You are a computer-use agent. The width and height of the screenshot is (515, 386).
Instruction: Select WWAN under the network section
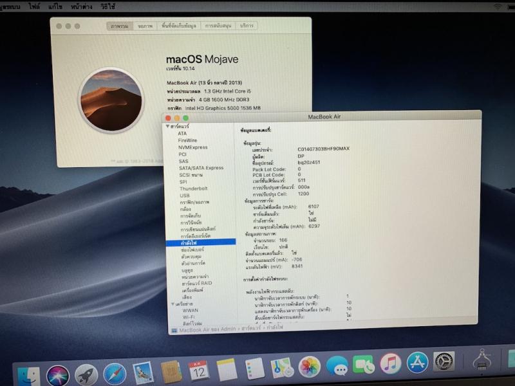coord(191,311)
